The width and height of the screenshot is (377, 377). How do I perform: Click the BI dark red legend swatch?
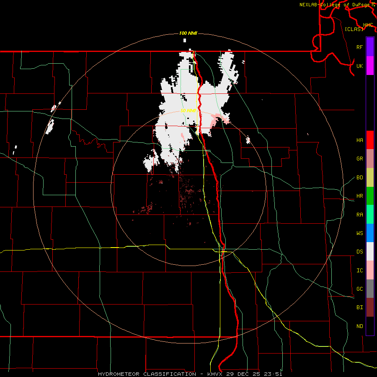[370, 307]
